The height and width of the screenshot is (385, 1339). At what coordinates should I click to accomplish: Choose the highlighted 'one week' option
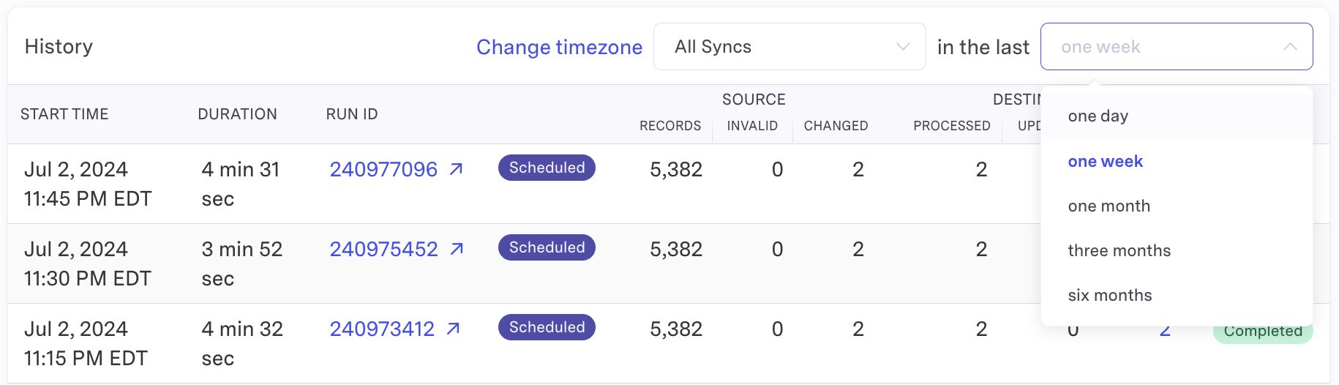tap(1105, 161)
